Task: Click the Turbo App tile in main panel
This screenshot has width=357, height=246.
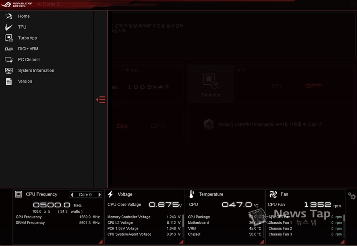Action: pyautogui.click(x=210, y=84)
